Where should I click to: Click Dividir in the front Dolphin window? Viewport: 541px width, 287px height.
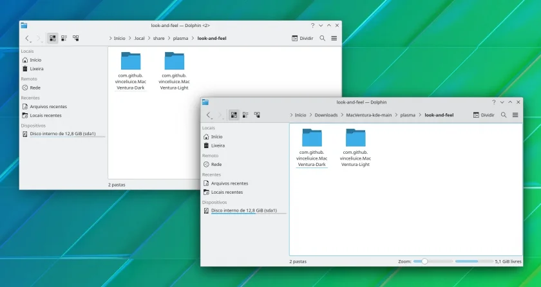(484, 115)
